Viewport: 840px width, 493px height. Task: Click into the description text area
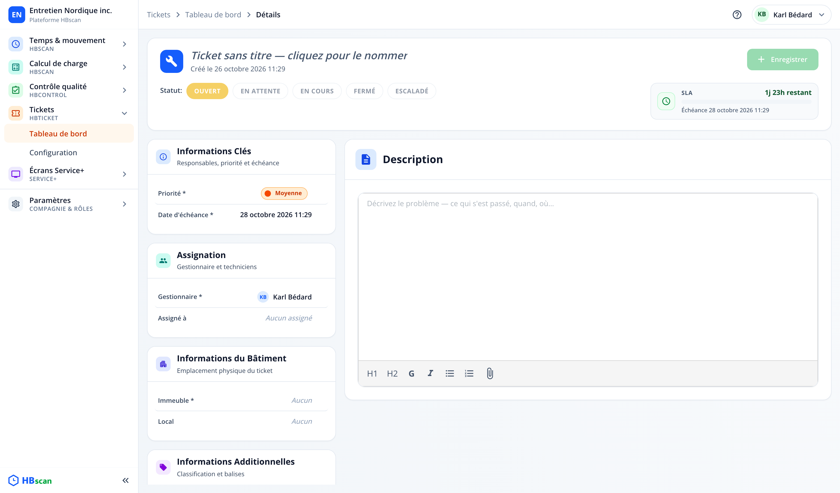tap(588, 276)
